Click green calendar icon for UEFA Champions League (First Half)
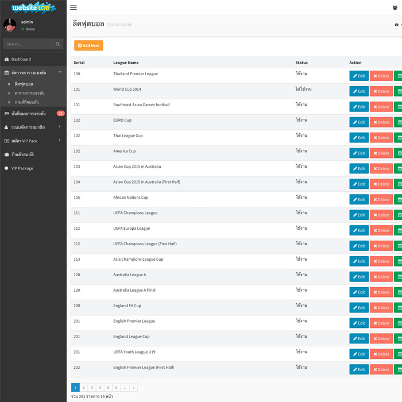402x402 pixels. [x=399, y=246]
